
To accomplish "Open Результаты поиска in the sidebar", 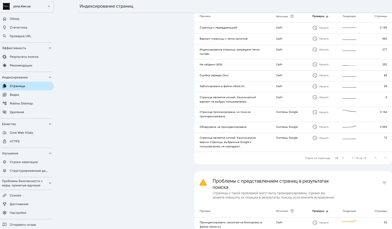I will coord(27,57).
